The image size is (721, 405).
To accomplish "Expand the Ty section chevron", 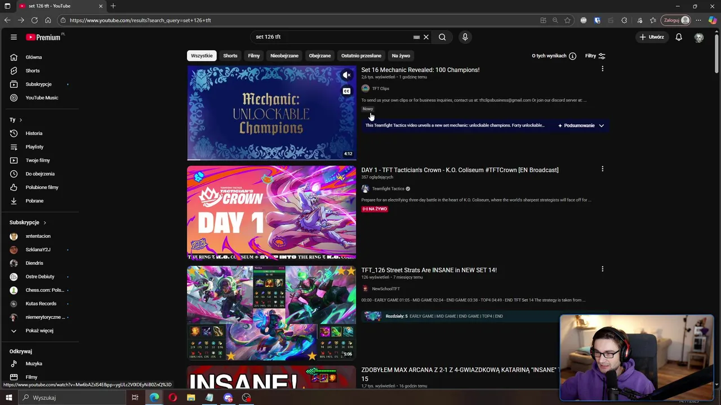I will point(21,120).
